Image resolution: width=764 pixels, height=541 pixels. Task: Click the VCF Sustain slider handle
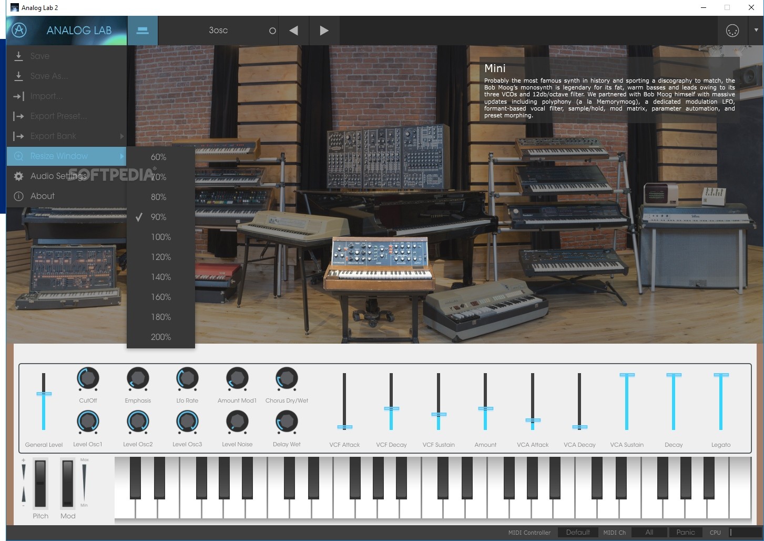(x=439, y=414)
